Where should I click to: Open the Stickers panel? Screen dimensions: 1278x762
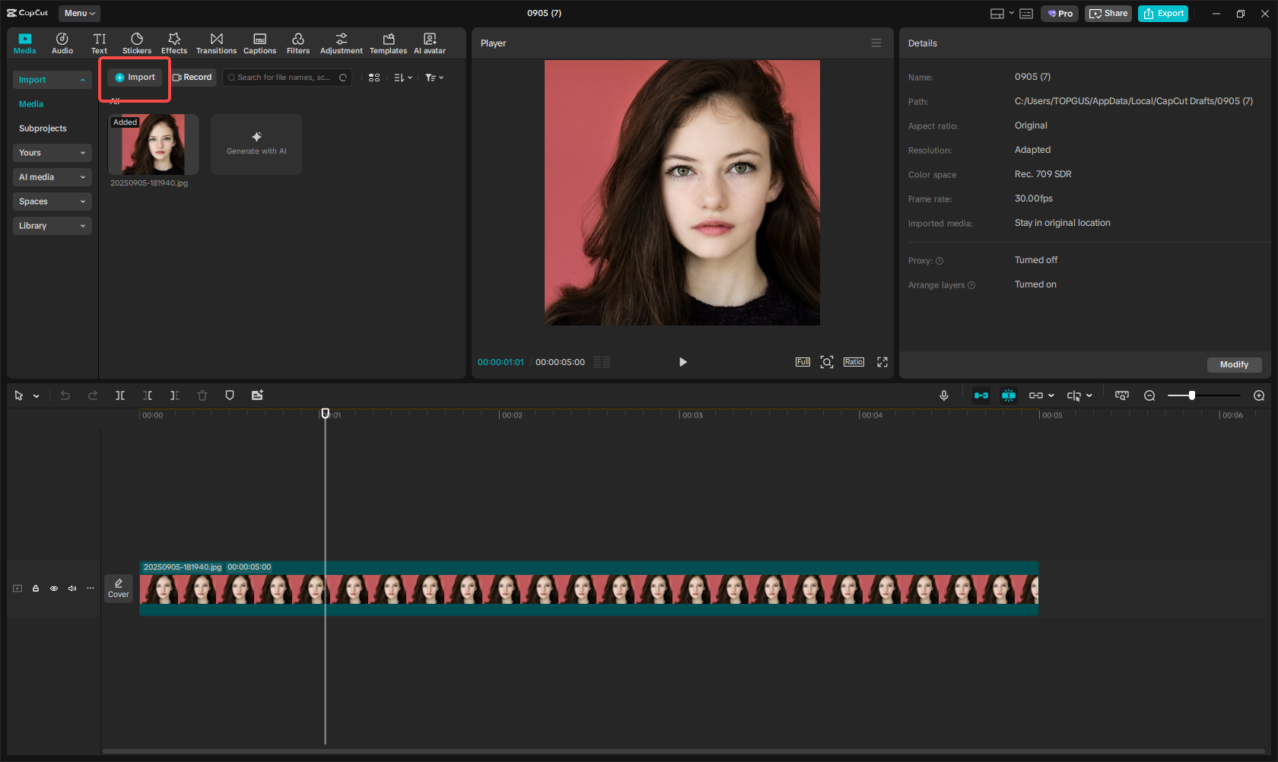coord(137,43)
